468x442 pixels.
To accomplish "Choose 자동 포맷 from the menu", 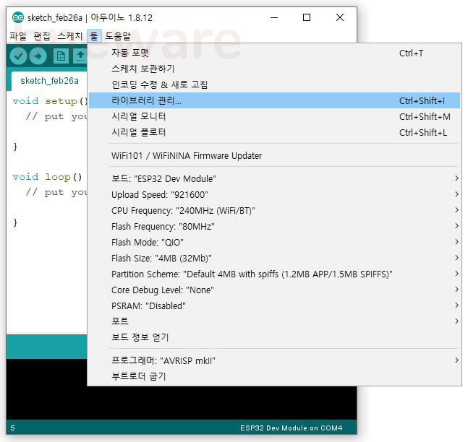I will click(x=274, y=53).
